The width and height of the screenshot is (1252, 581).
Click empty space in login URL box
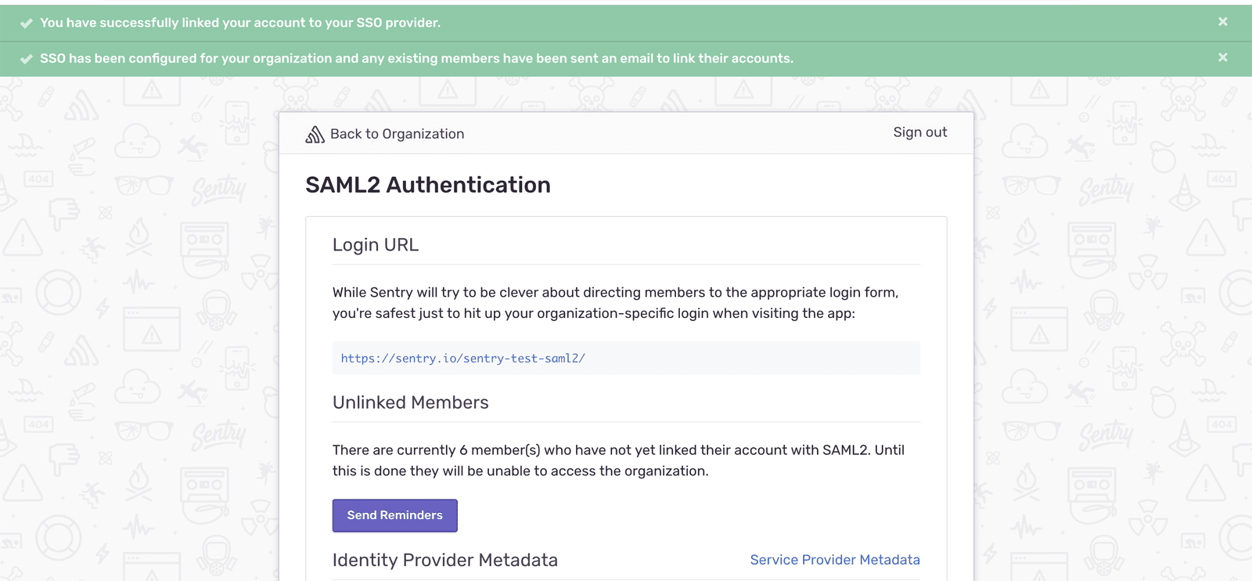click(x=751, y=359)
